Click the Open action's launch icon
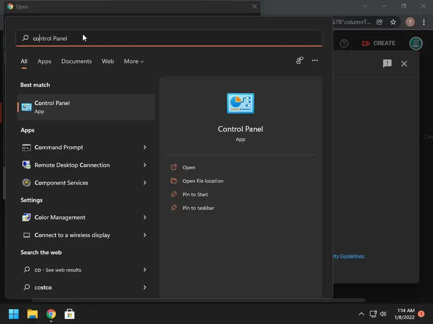Viewport: 433px width, 324px height. tap(174, 167)
